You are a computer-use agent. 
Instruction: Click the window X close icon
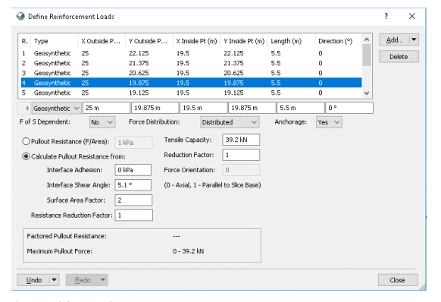tap(412, 17)
